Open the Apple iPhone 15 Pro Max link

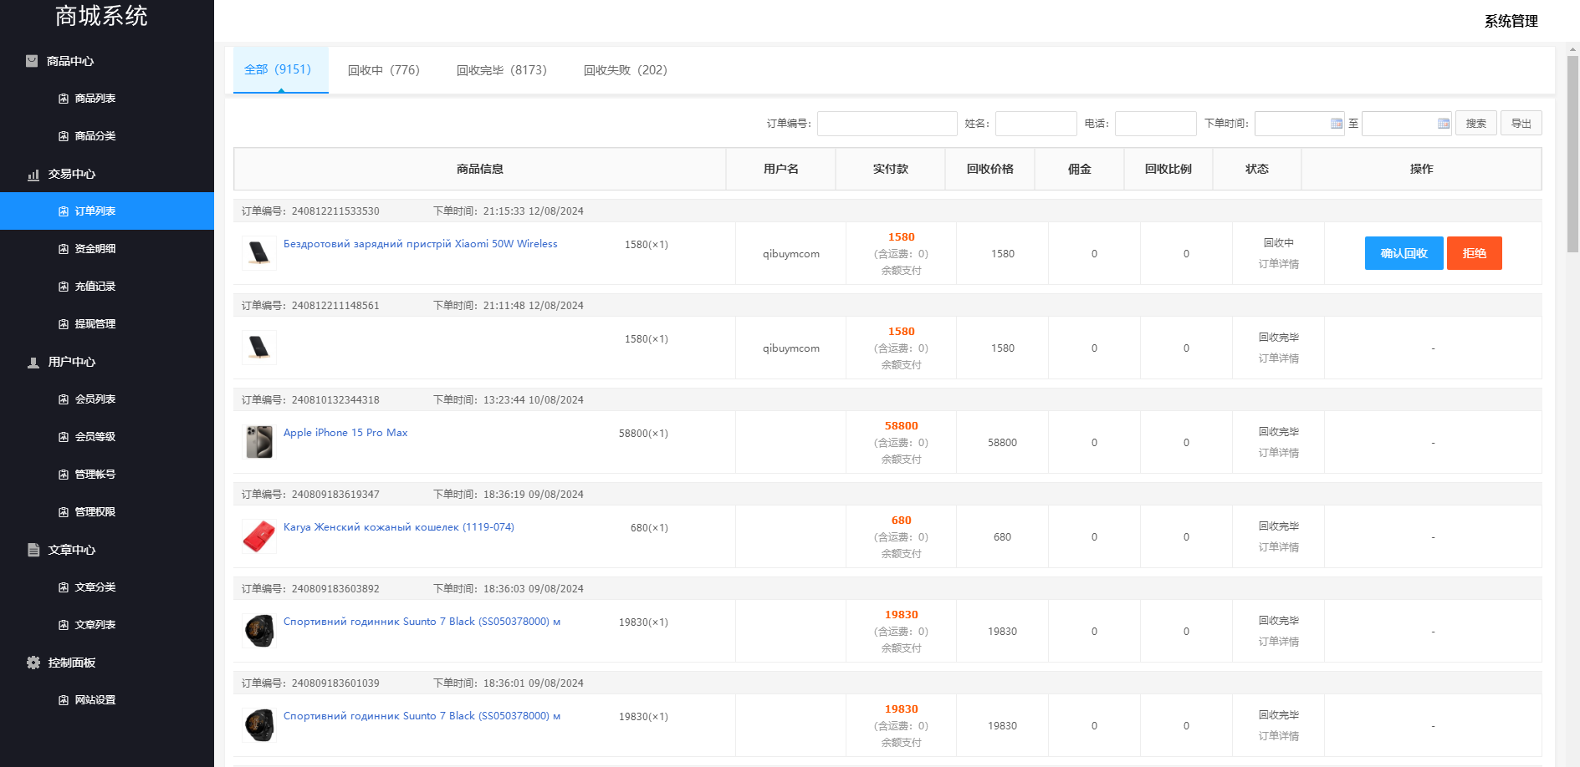coord(345,433)
